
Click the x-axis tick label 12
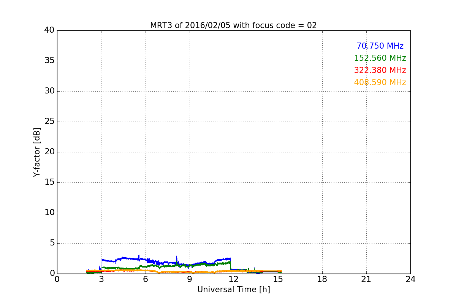[x=234, y=279]
